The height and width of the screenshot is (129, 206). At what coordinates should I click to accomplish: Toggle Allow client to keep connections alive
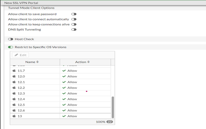tap(74, 24)
